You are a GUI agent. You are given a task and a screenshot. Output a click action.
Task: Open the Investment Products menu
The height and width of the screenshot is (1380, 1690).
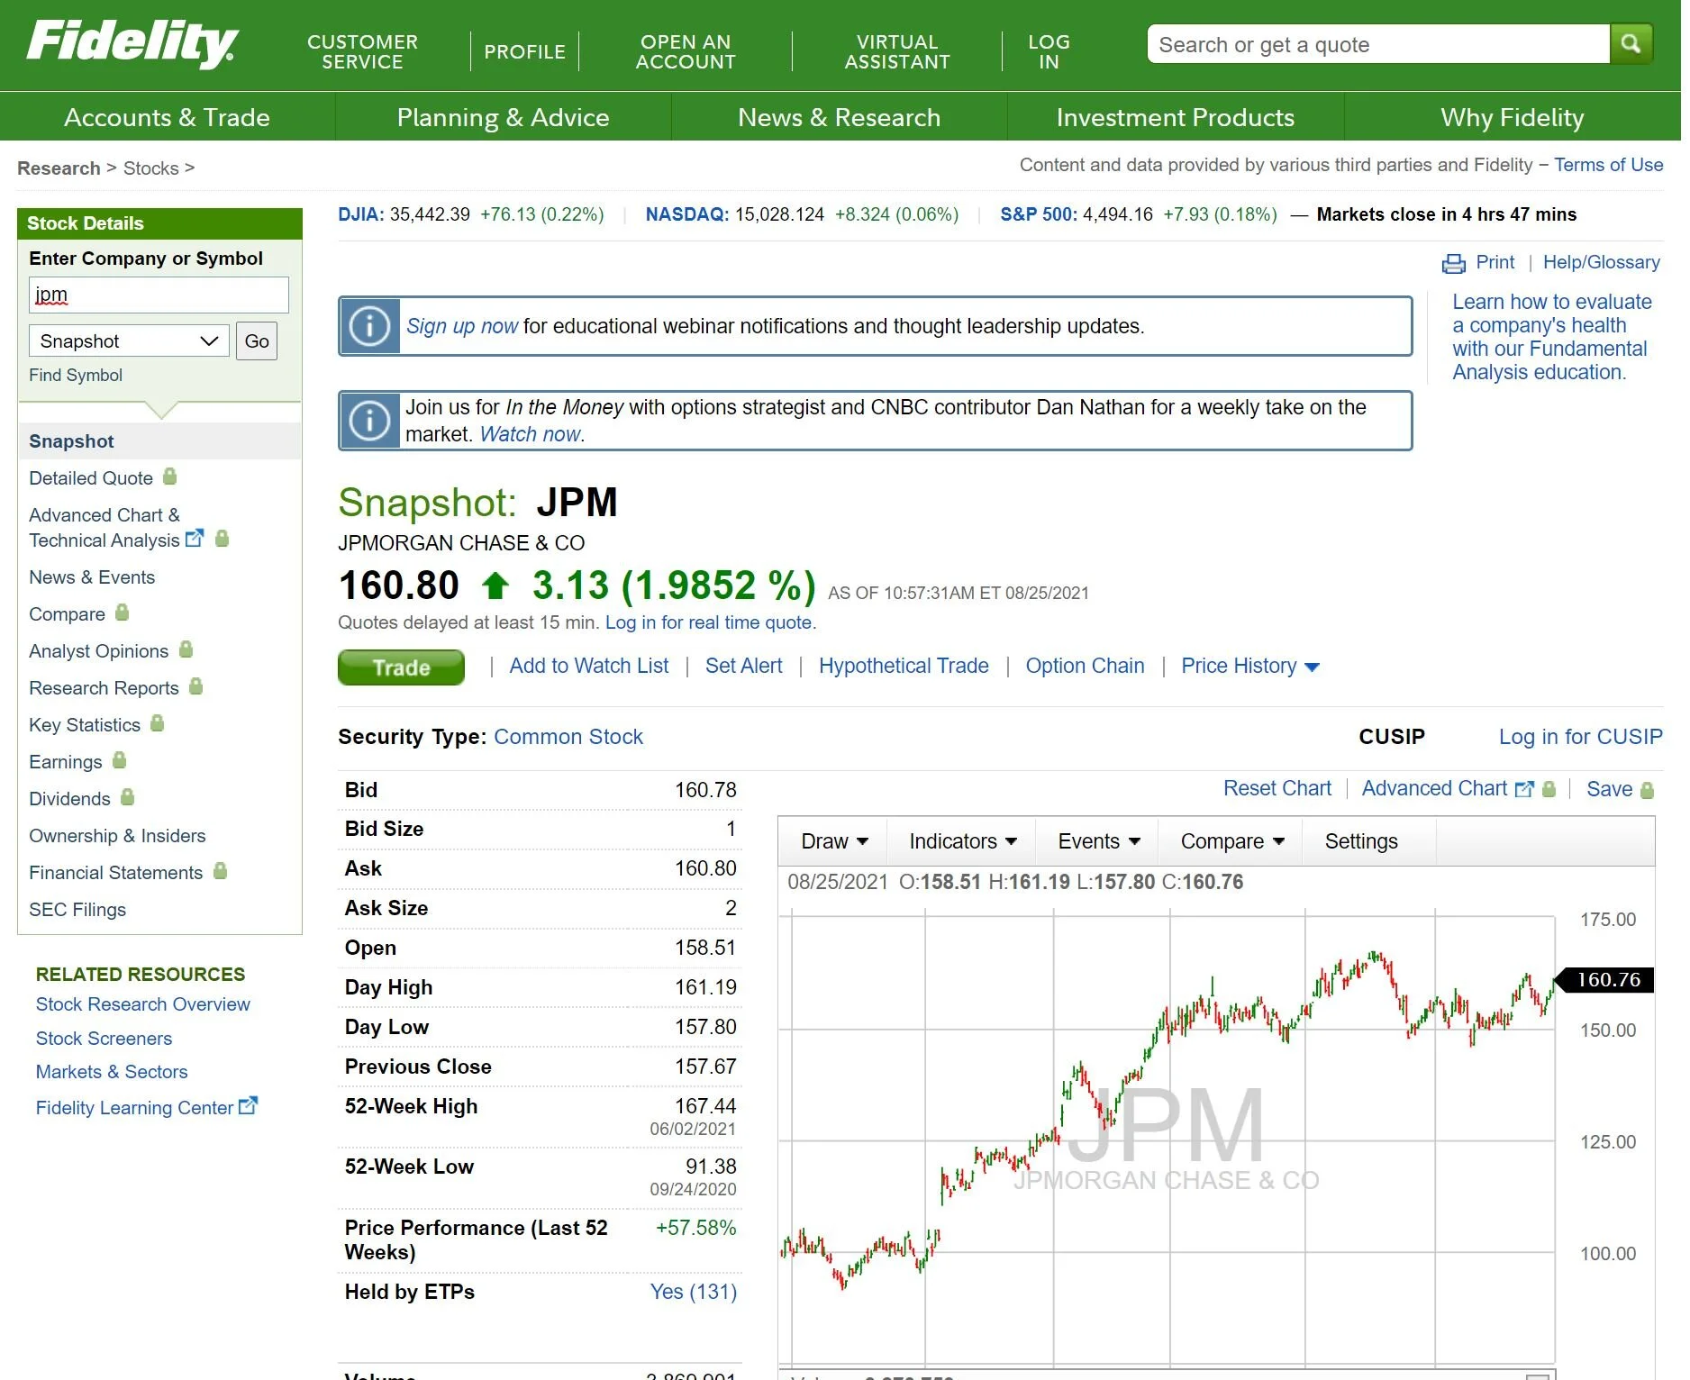click(1175, 117)
